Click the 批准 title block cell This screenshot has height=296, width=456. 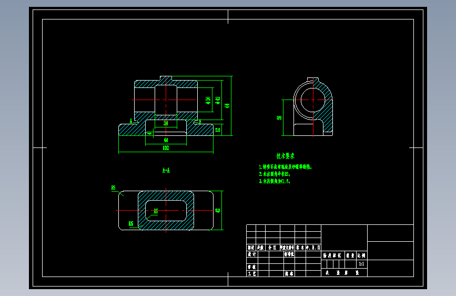tap(289, 273)
